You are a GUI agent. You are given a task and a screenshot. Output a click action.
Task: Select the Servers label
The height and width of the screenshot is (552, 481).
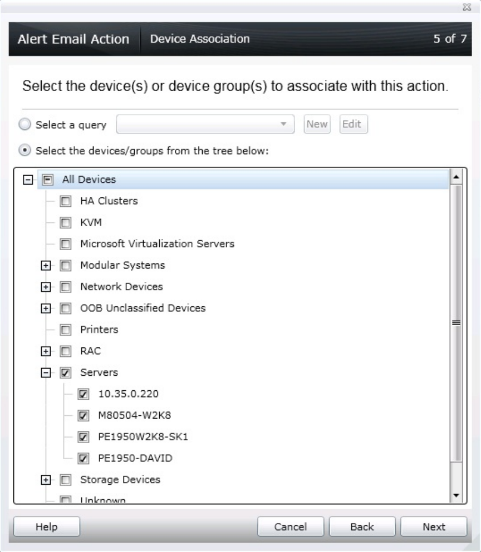(x=99, y=372)
